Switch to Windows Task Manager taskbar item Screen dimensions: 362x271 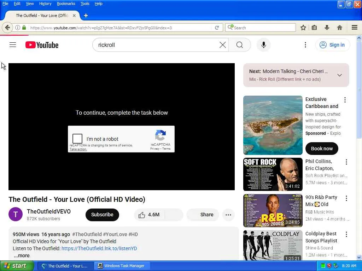[122, 266]
